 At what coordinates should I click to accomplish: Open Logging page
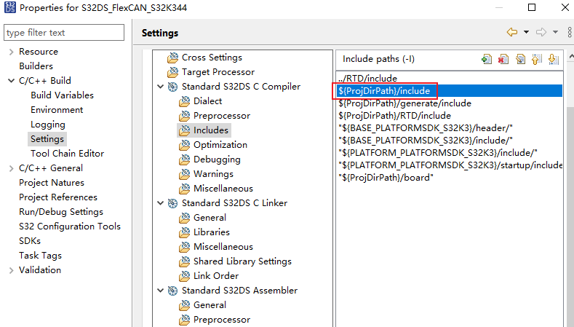(x=47, y=125)
